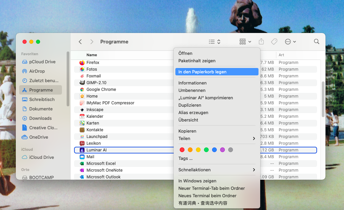Apply the green tag color
The width and height of the screenshot is (344, 210).
(x=206, y=150)
